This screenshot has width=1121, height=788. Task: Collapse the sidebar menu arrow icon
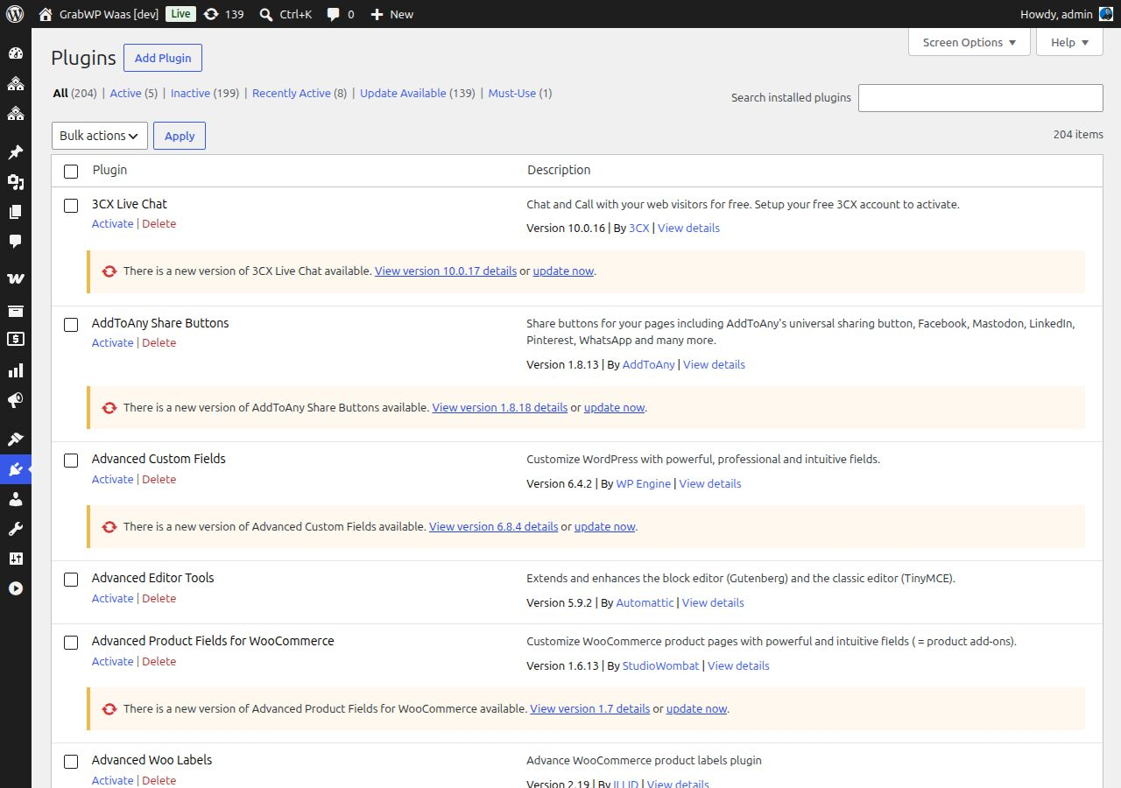[16, 588]
